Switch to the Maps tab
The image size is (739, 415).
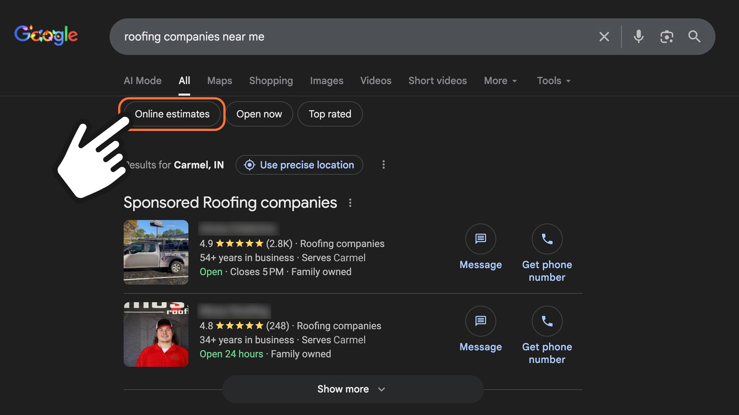219,80
